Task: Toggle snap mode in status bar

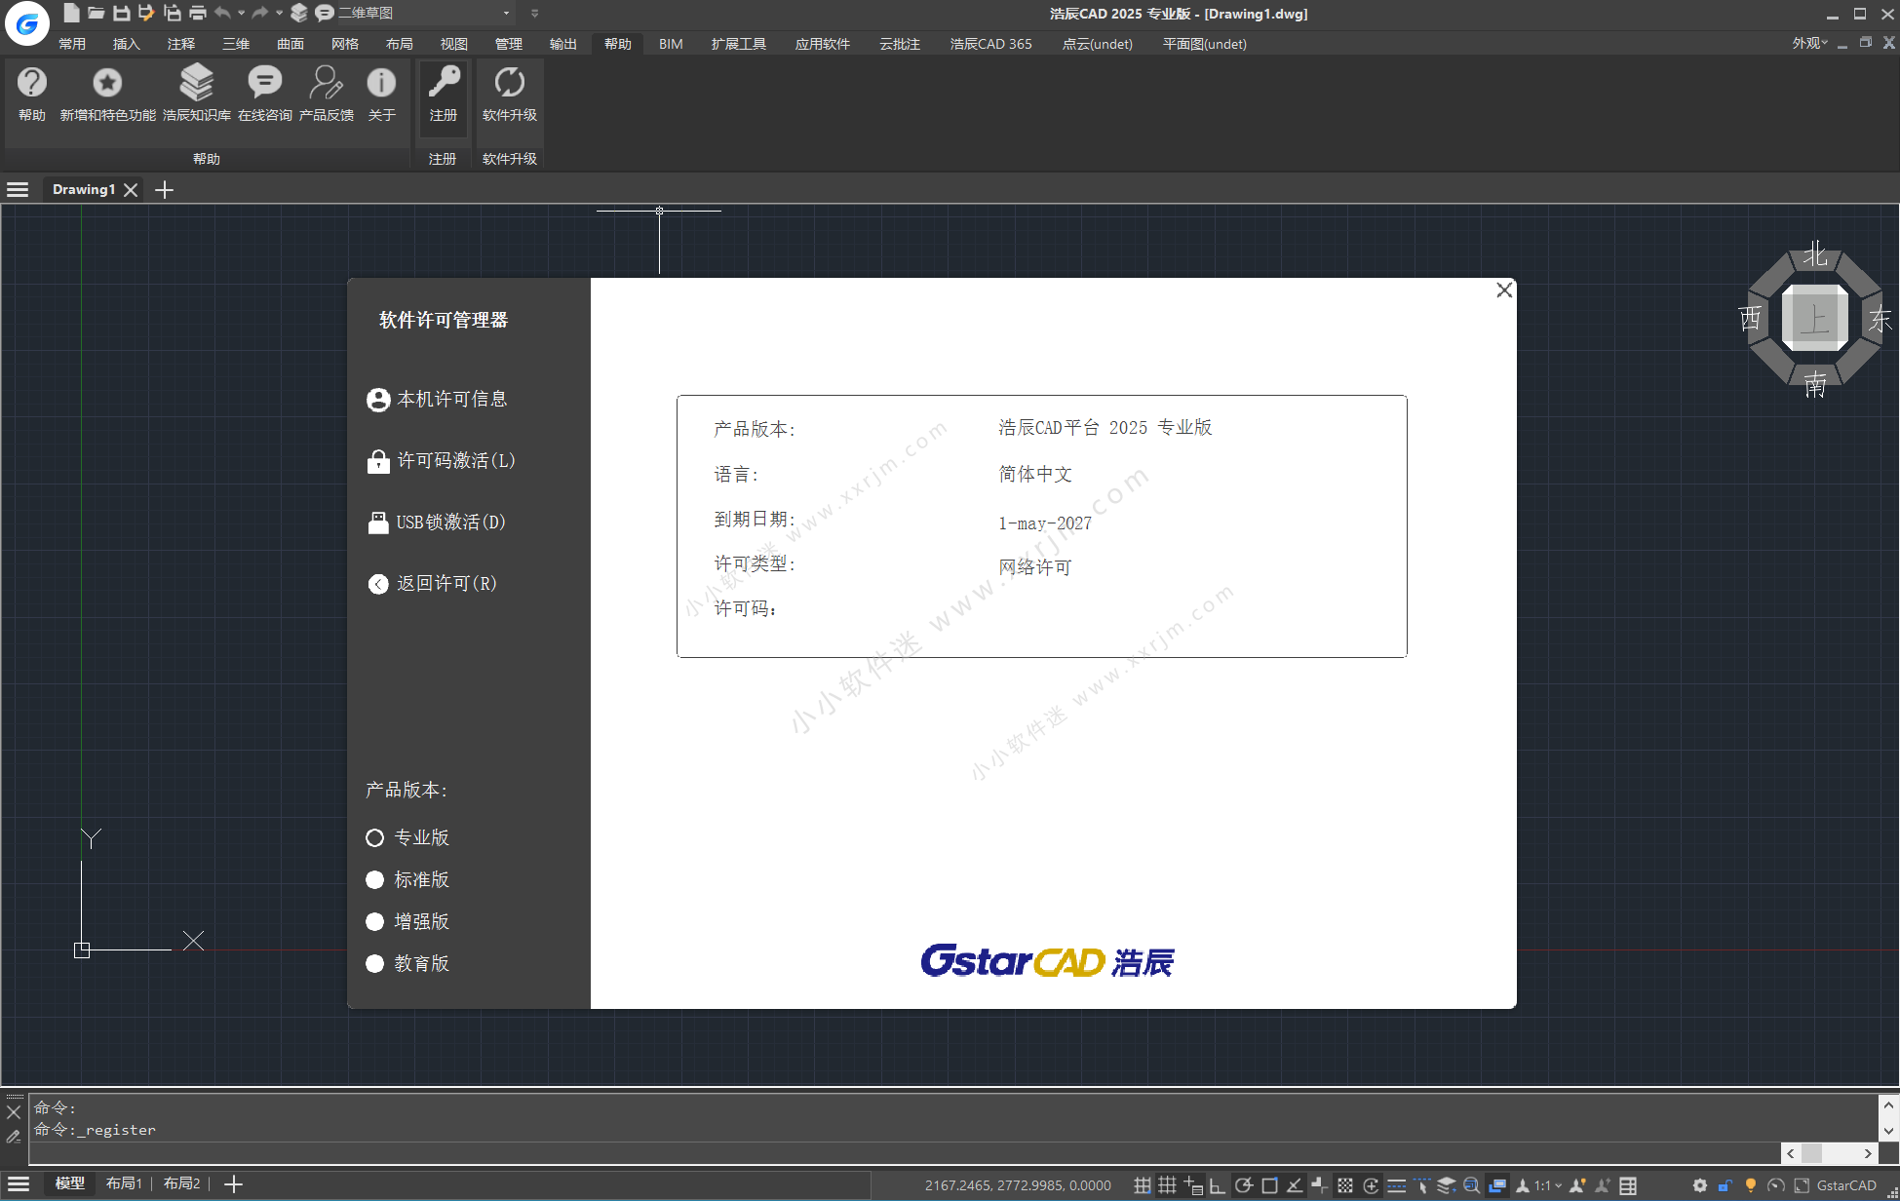Action: [1143, 1185]
